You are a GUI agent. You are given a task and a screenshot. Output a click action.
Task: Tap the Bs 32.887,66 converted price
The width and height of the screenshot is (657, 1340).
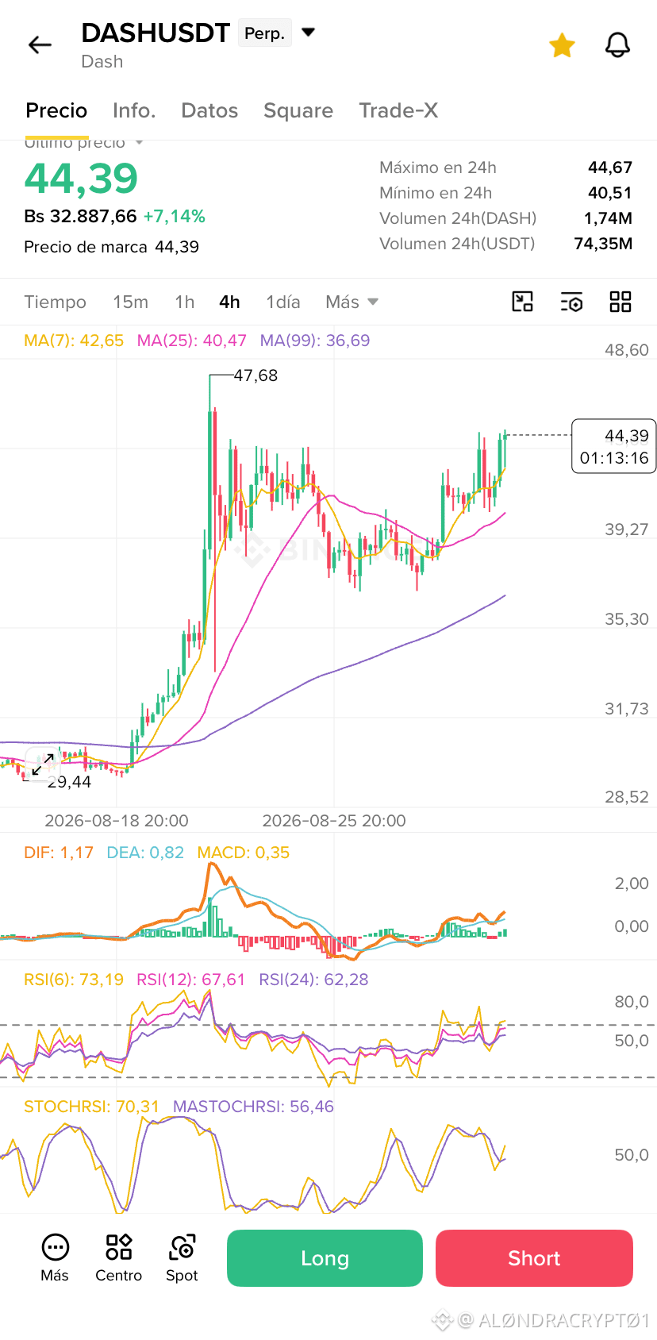tap(80, 216)
